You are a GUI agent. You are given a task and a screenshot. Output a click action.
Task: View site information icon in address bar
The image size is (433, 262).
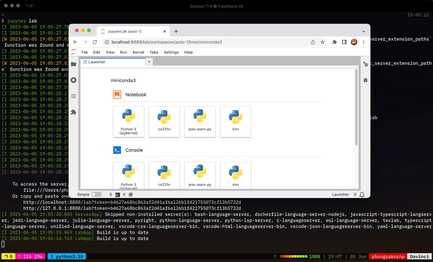point(107,42)
